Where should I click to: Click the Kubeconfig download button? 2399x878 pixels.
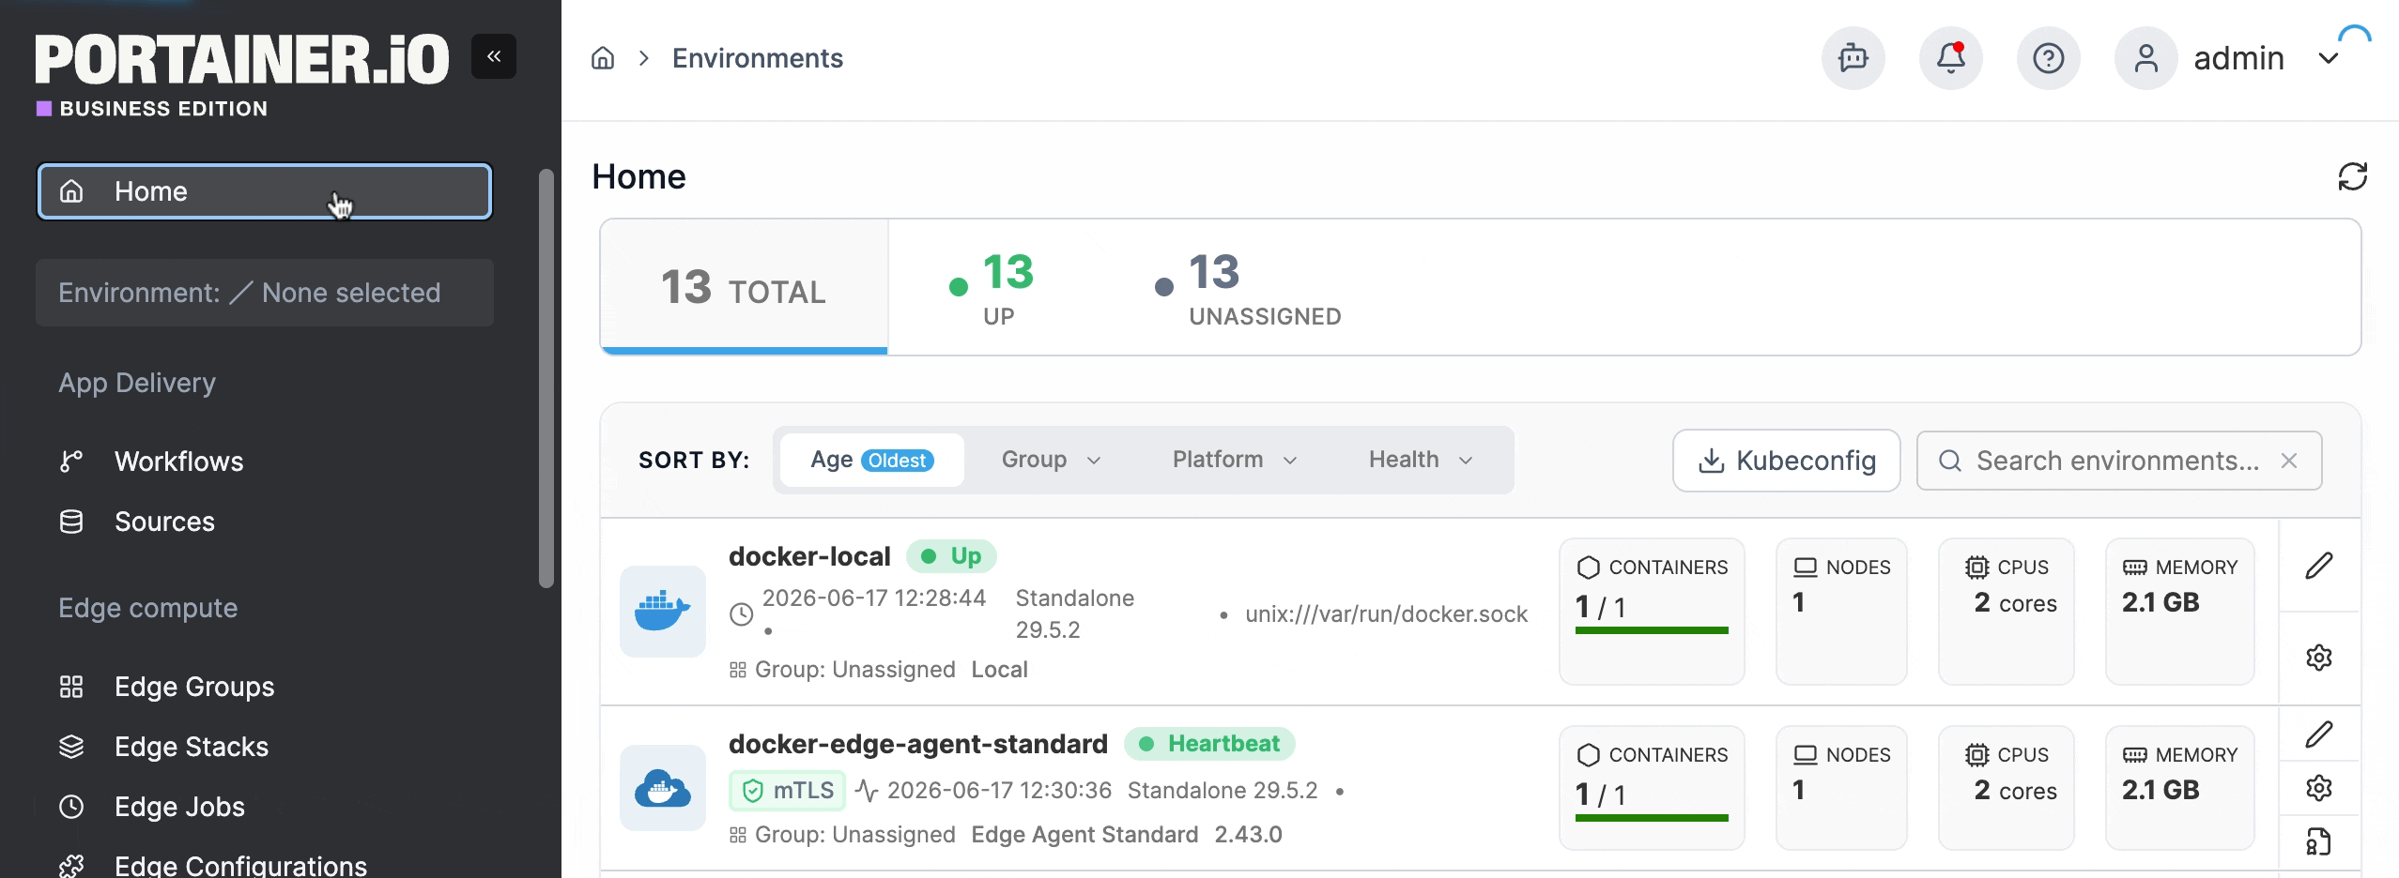coord(1787,461)
